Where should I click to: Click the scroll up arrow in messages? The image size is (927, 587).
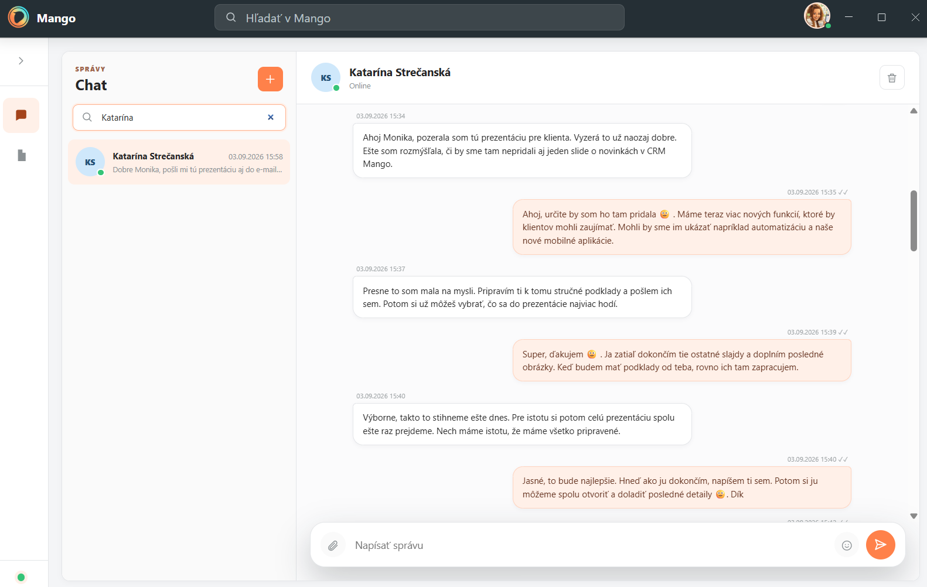click(914, 111)
